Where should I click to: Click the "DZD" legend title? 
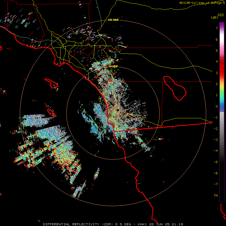221,15
